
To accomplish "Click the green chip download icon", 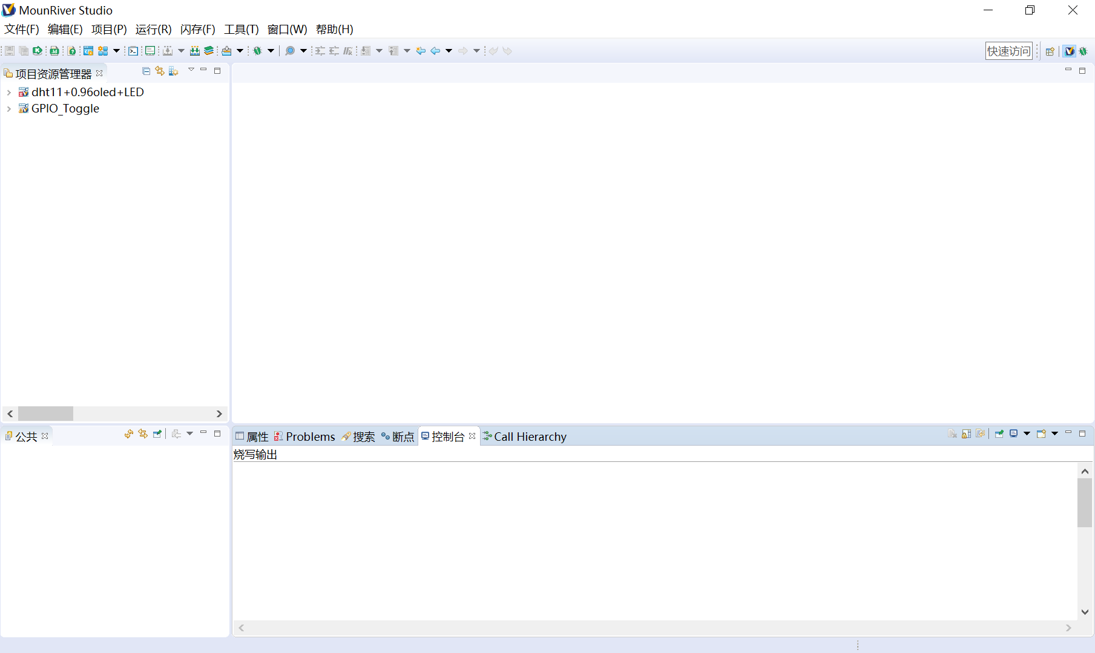I will pos(195,51).
